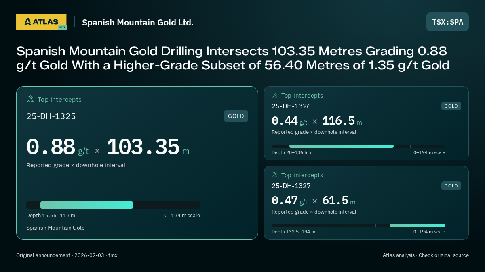Click the 0–194 m scale label in the 25-DH-1325 card
485x272 pixels.
pos(182,216)
